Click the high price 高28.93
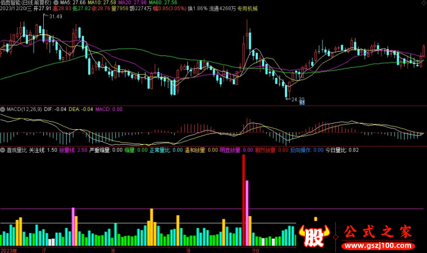This screenshot has width=427, height=253. coord(62,9)
